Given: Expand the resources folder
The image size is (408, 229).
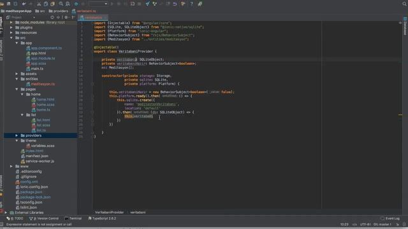Looking at the screenshot, I should pos(11,32).
